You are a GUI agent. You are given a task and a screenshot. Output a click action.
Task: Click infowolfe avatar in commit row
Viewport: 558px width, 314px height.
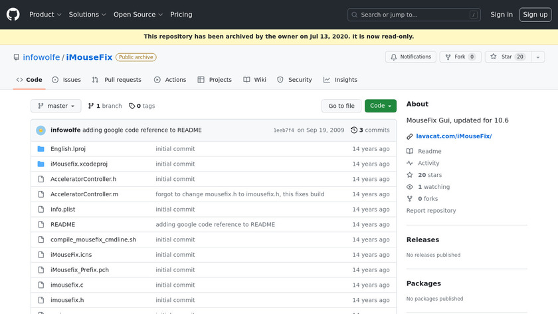41,130
